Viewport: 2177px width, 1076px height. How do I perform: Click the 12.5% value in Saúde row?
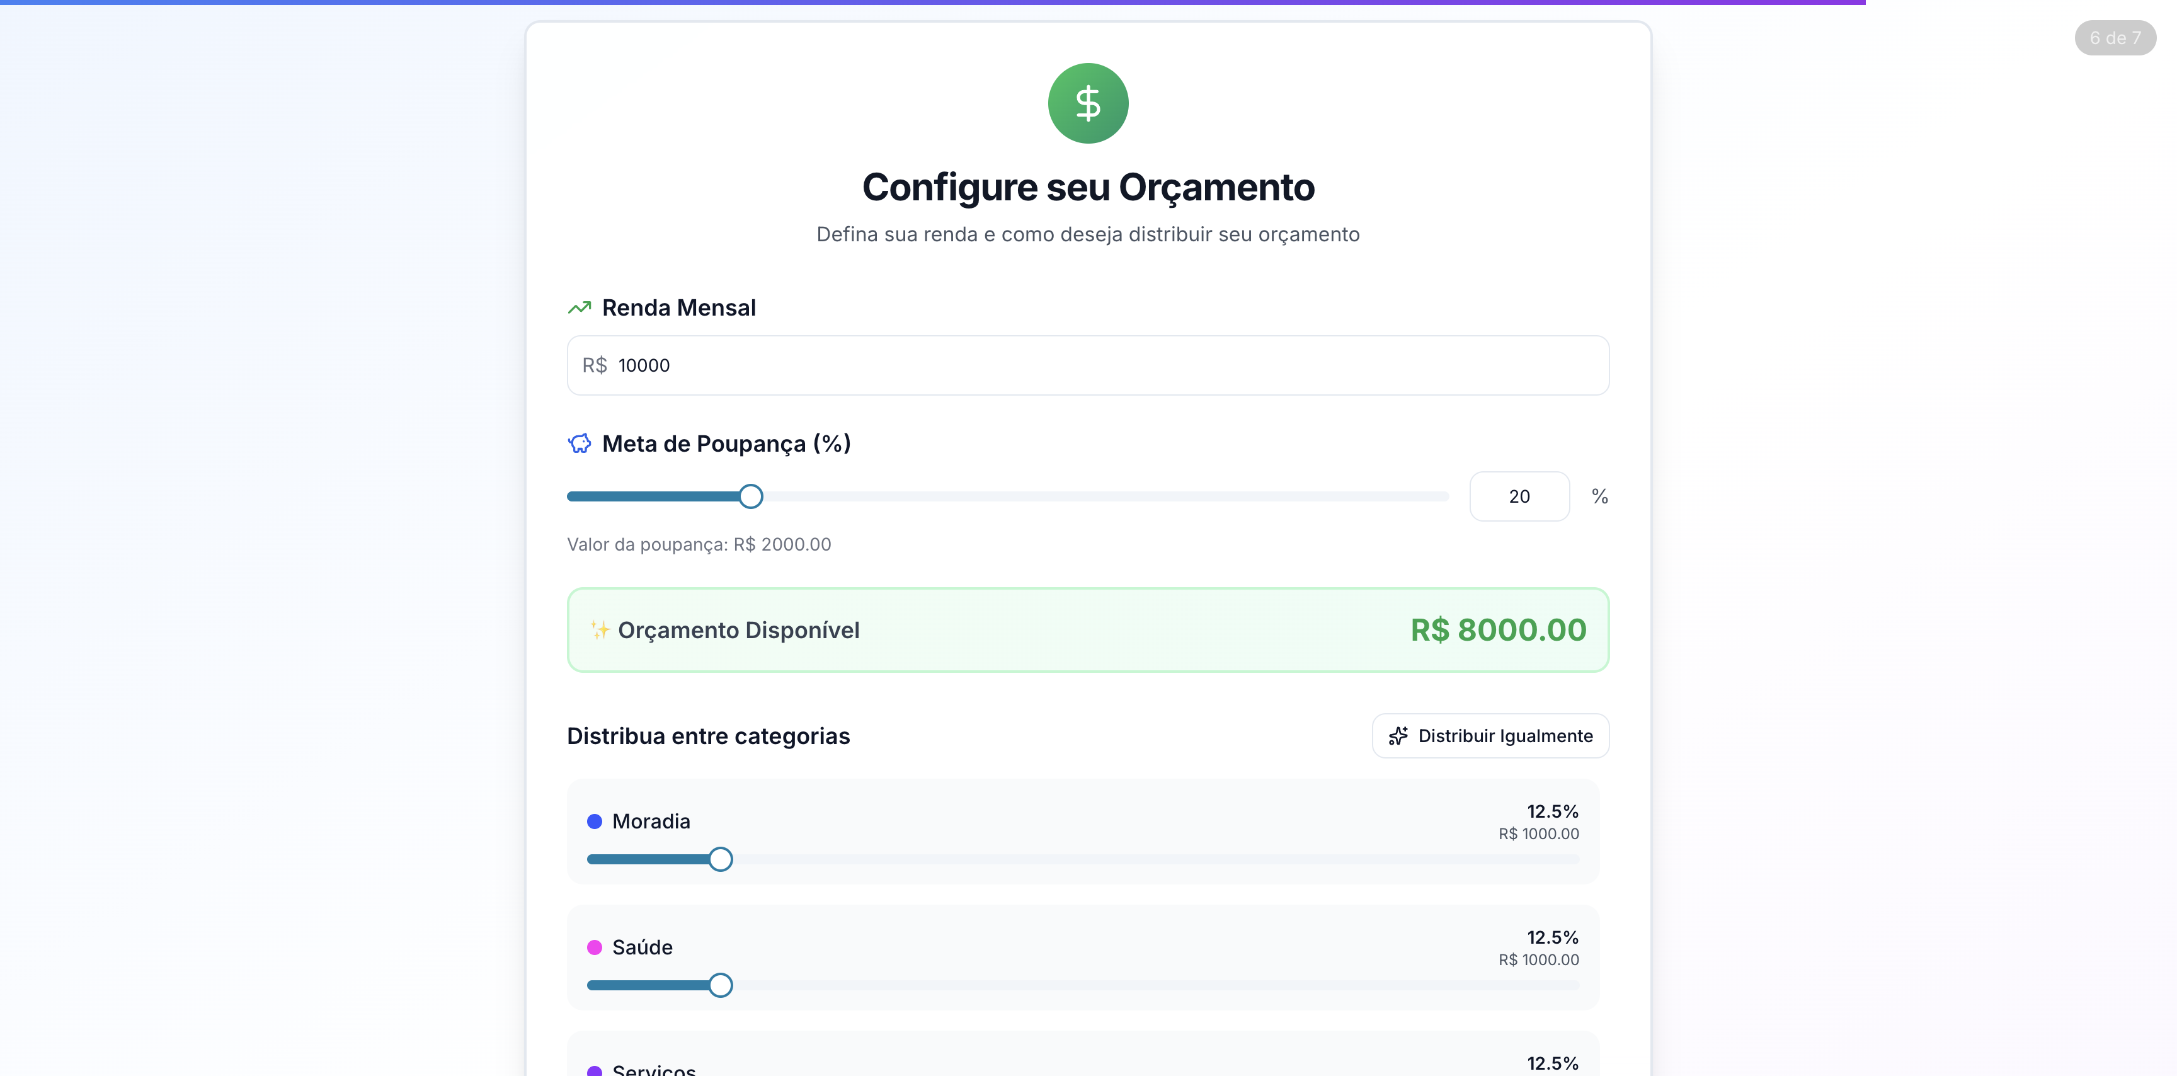pyautogui.click(x=1553, y=937)
